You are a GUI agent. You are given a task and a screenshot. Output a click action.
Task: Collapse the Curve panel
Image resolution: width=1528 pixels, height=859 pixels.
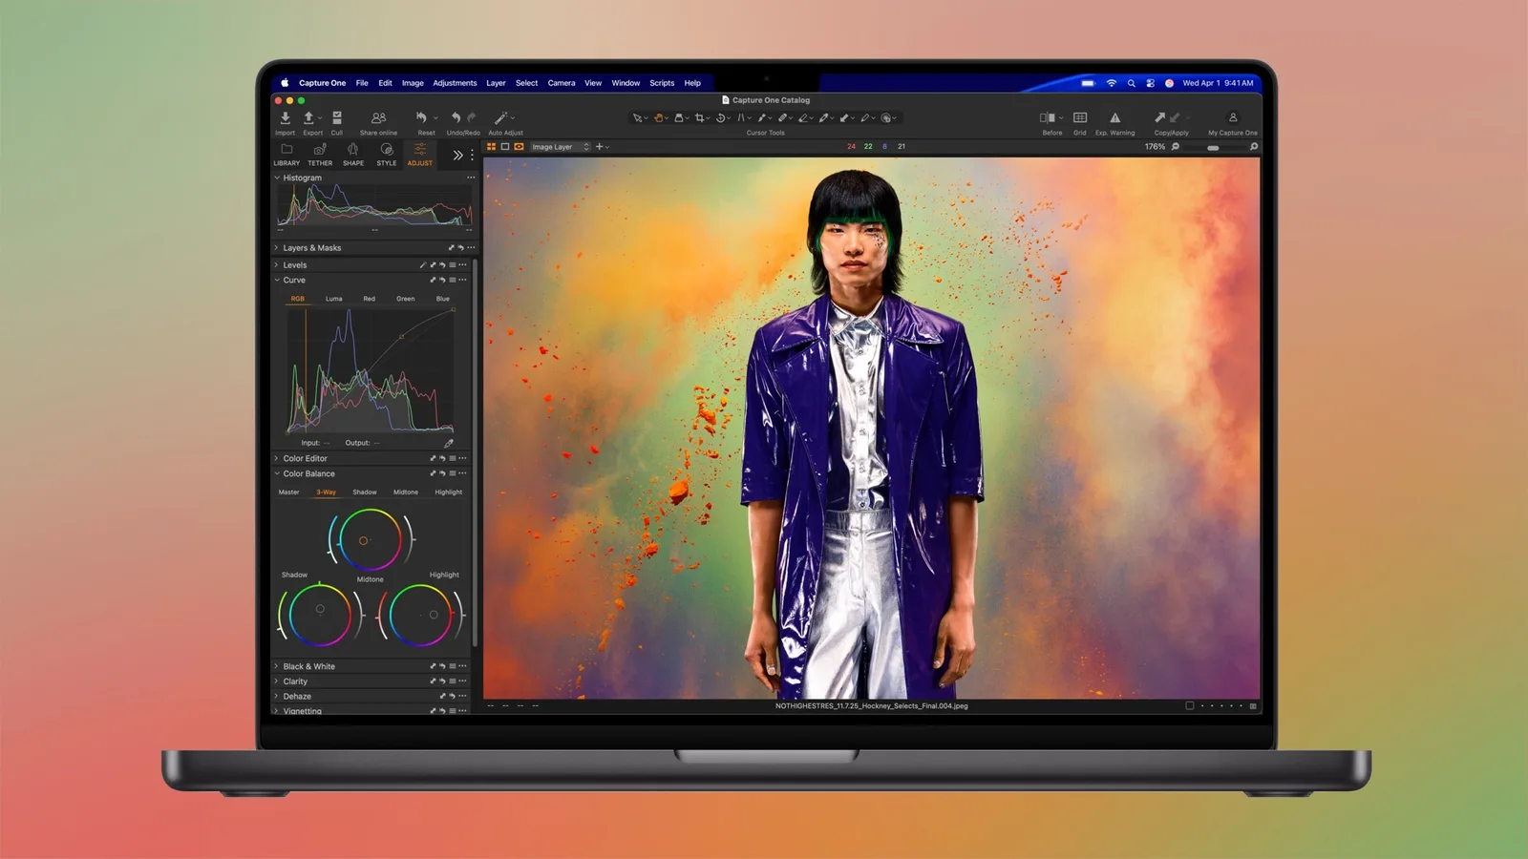click(x=277, y=281)
